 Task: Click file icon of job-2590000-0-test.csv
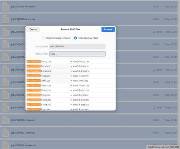[x=5, y=19]
